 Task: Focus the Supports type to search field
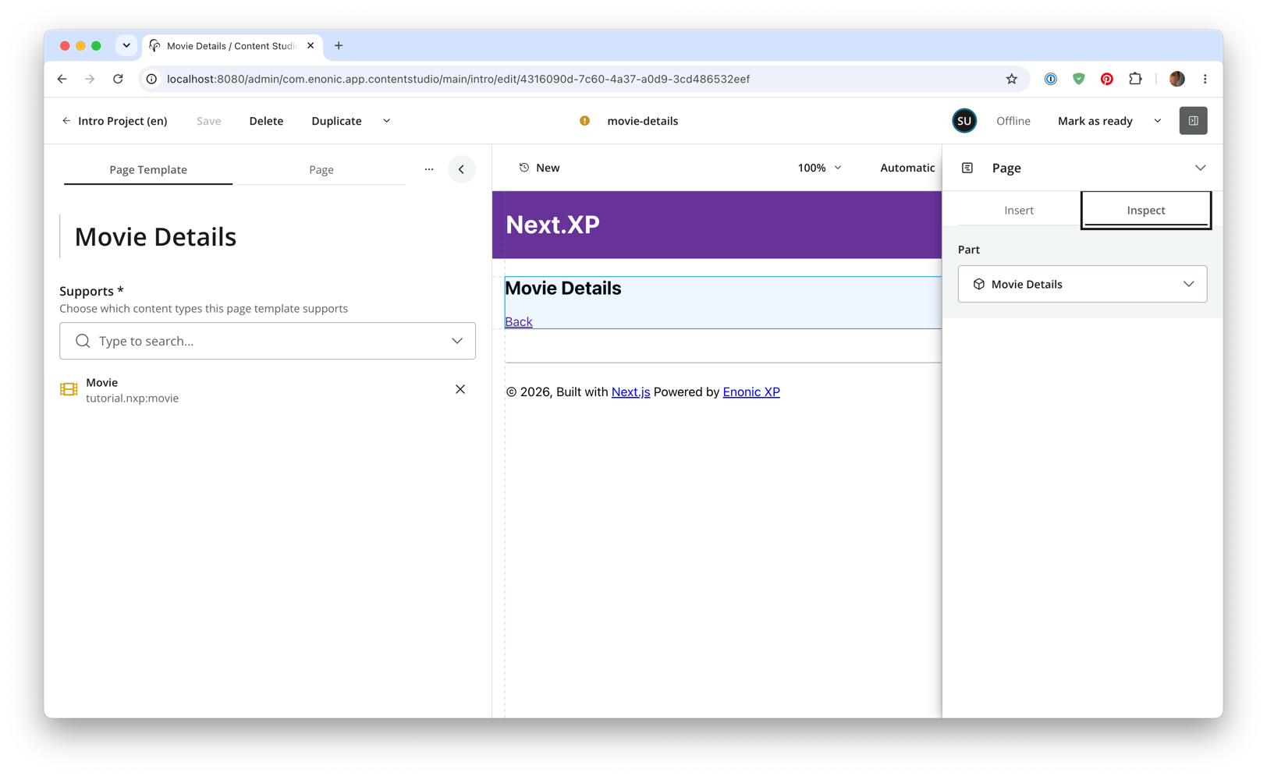268,341
